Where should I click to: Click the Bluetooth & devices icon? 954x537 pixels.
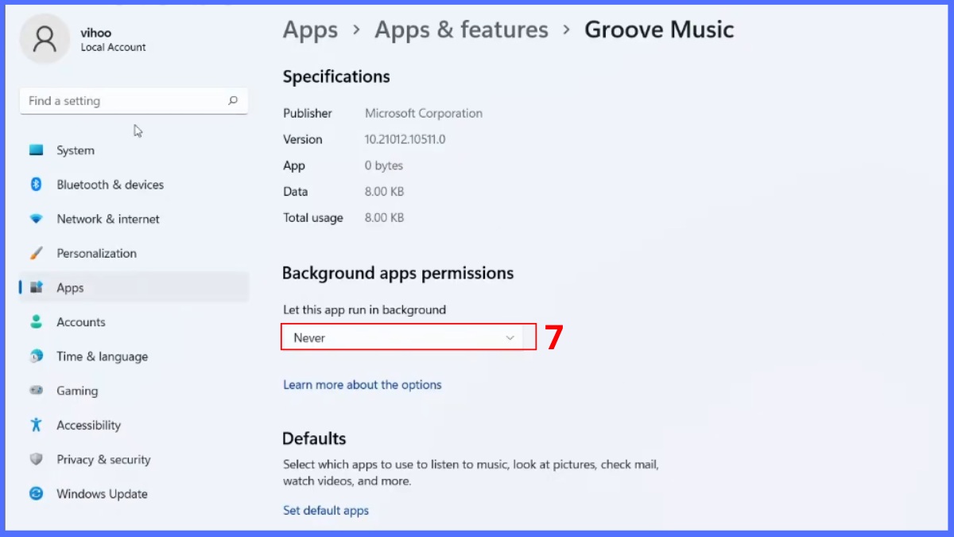[36, 185]
